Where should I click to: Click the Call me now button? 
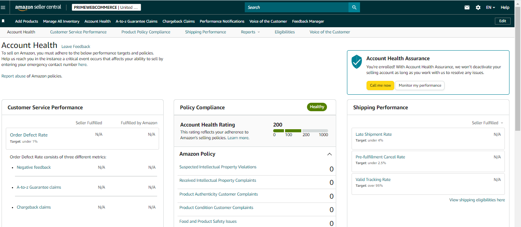pyautogui.click(x=380, y=86)
